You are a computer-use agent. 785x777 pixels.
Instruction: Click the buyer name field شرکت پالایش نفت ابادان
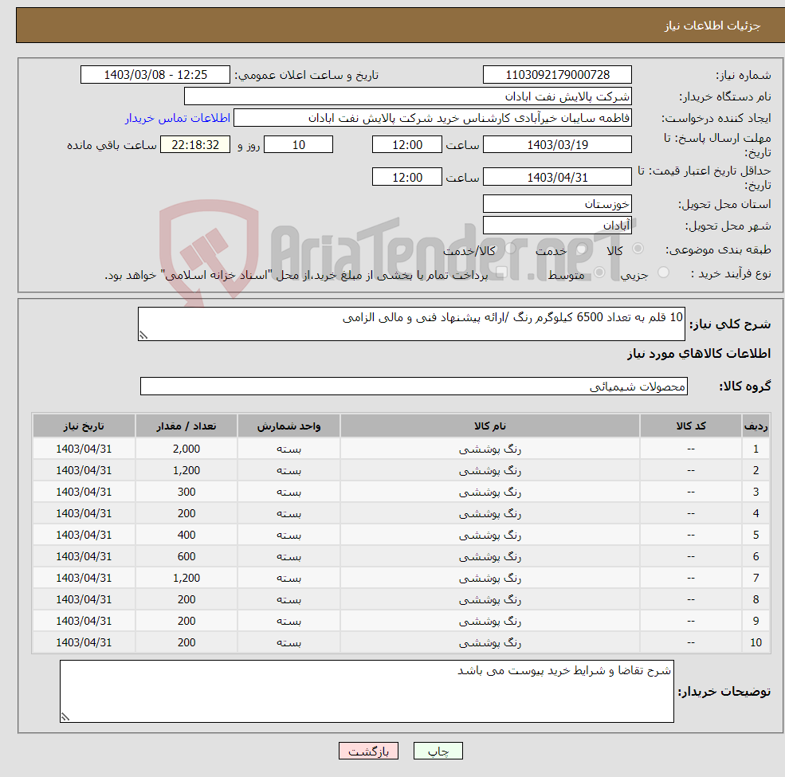(408, 96)
